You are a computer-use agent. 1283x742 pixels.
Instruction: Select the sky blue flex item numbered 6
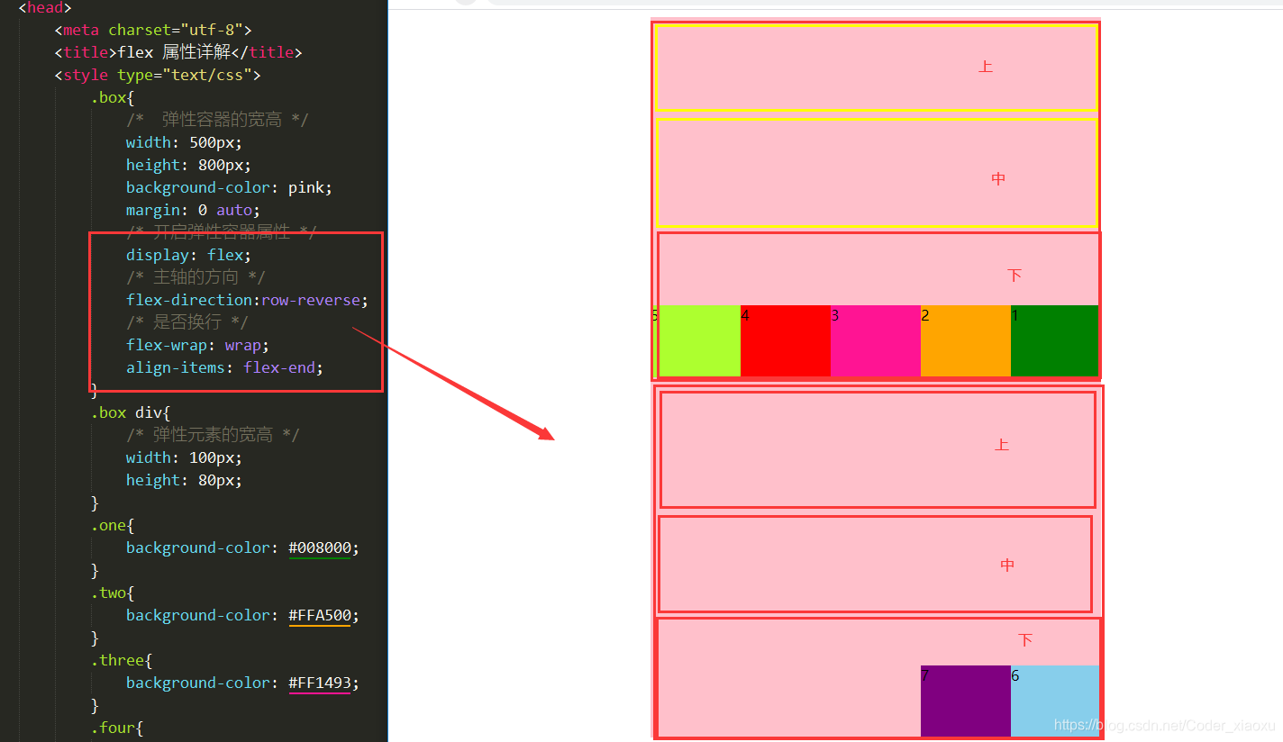pos(1055,701)
